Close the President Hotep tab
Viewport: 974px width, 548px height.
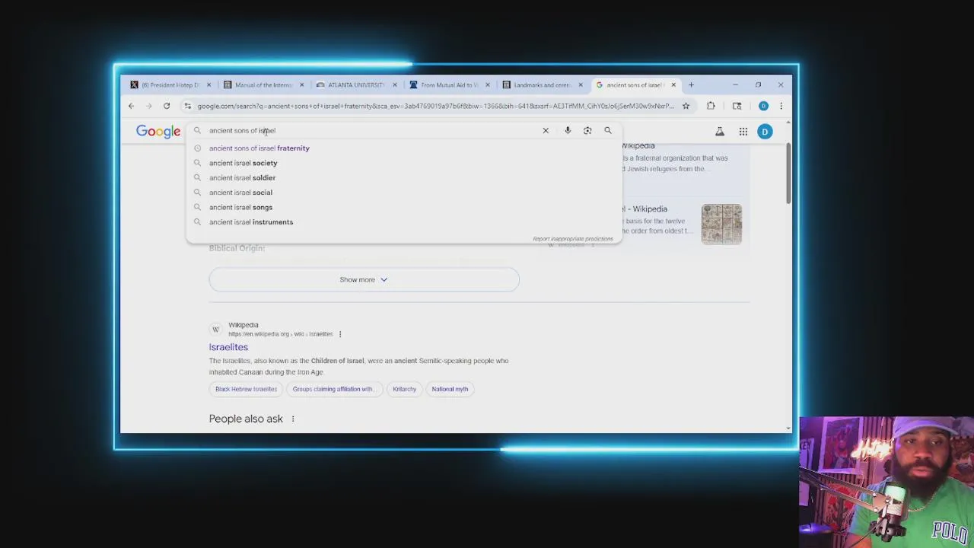(x=208, y=84)
